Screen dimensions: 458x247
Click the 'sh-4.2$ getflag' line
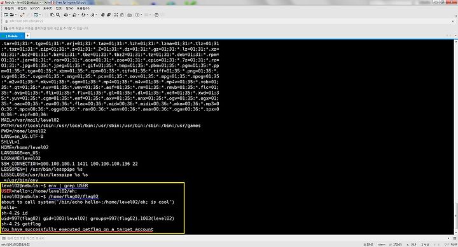(21, 224)
